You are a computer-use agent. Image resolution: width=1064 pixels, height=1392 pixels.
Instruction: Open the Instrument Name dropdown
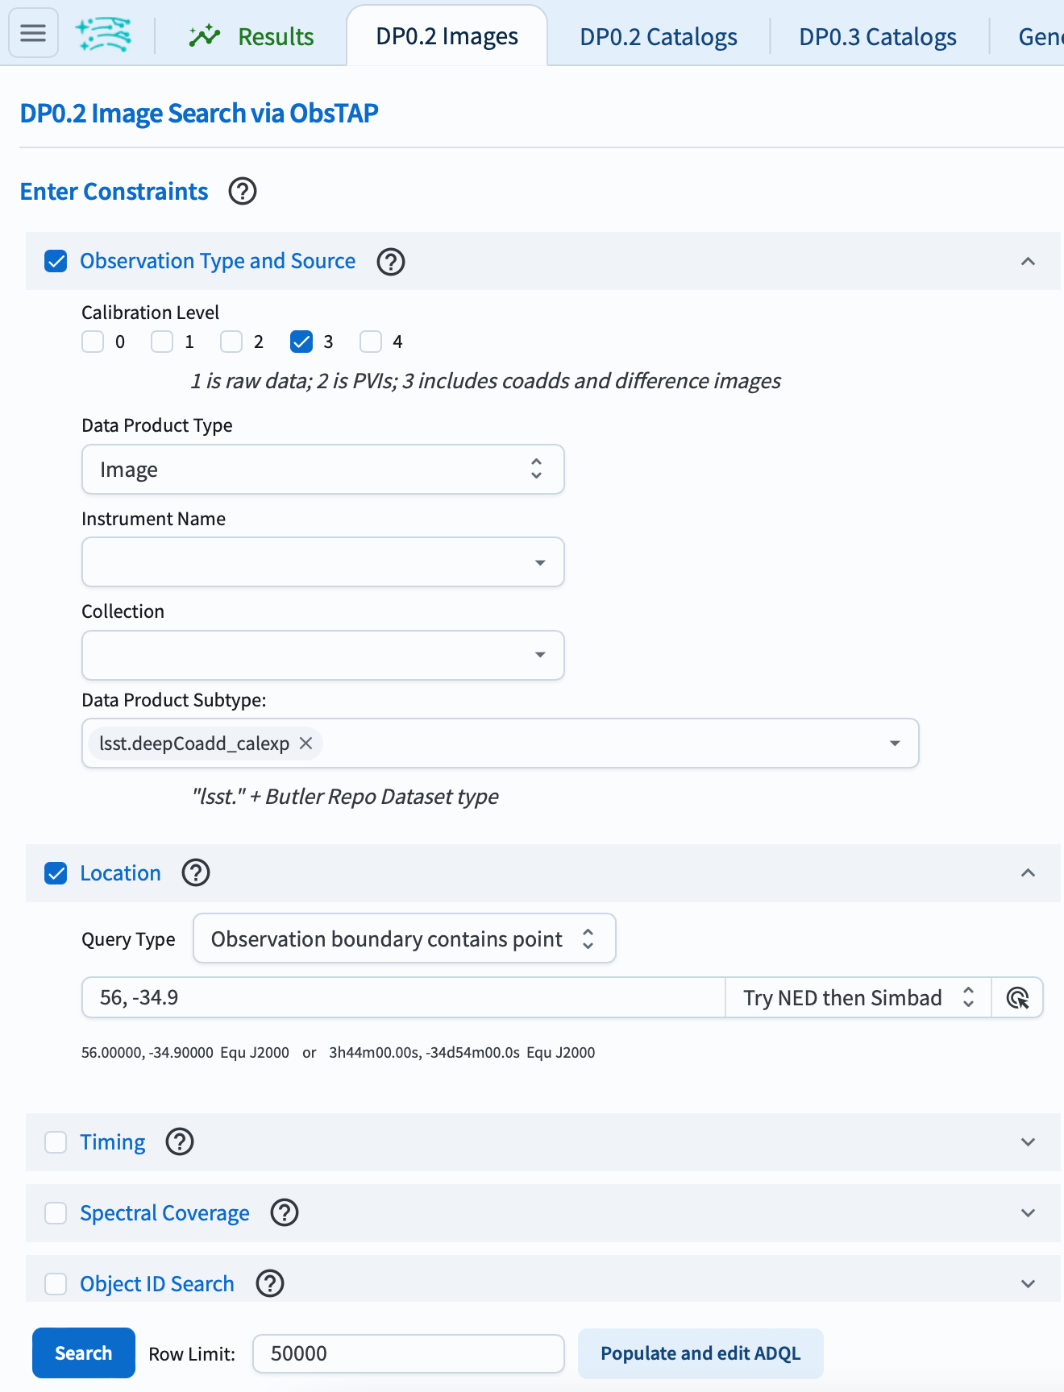[x=322, y=562]
